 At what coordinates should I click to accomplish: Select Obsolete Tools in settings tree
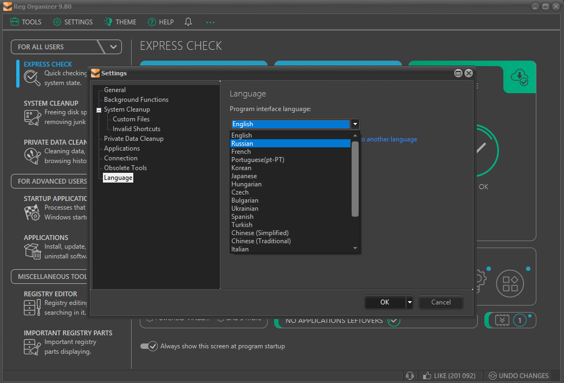pyautogui.click(x=125, y=167)
